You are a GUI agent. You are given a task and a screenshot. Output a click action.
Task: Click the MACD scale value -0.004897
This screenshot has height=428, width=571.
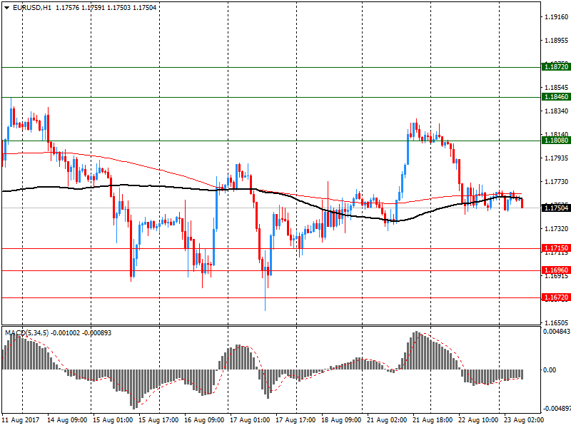pyautogui.click(x=556, y=408)
